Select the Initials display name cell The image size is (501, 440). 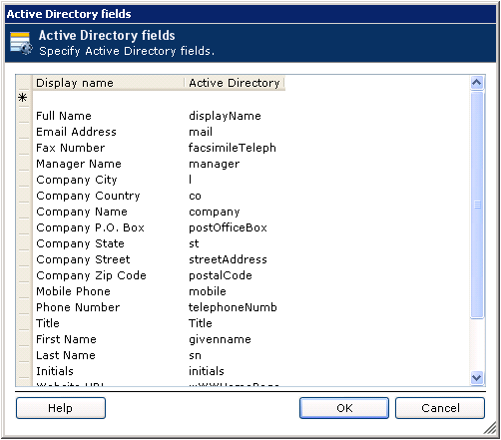point(109,371)
